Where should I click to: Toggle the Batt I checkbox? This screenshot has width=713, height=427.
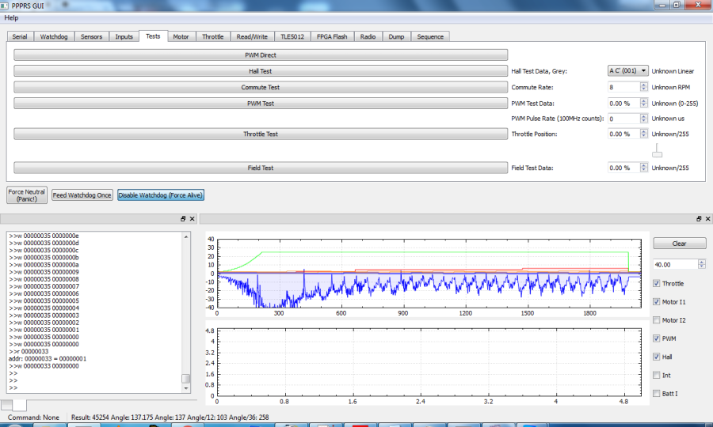(657, 393)
